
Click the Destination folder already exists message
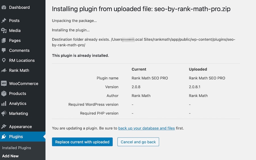144,42
